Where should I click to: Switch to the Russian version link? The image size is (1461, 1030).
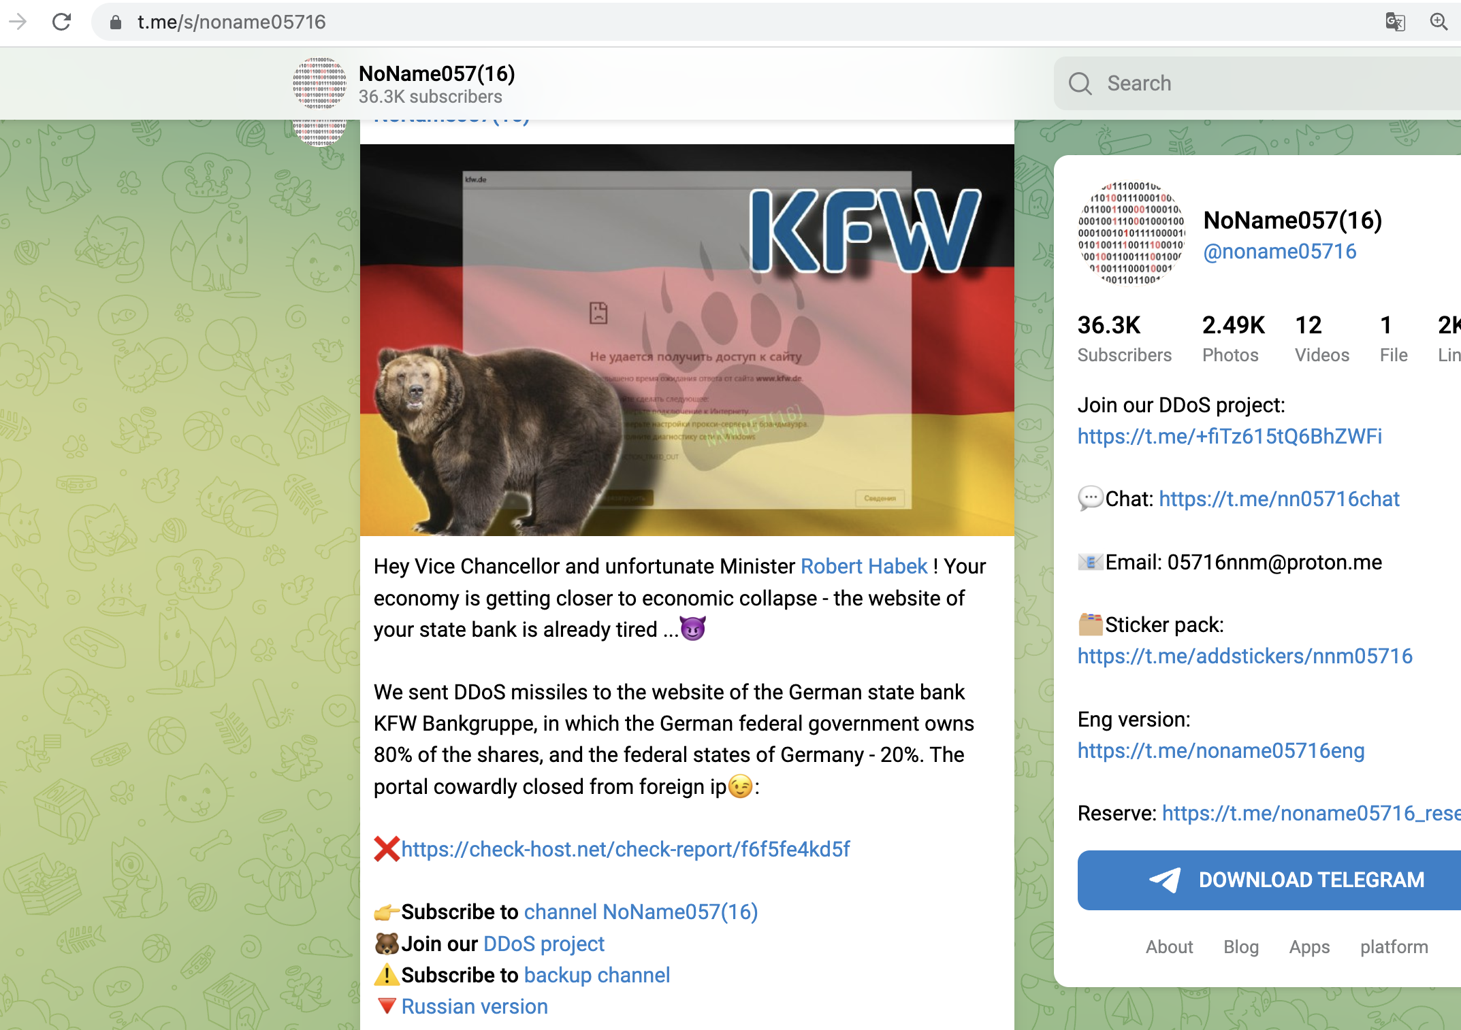[475, 1006]
